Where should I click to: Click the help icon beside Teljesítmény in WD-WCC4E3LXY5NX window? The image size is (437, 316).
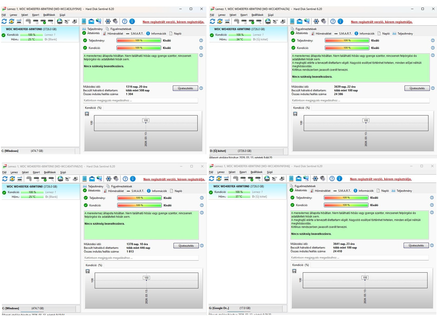pos(201,40)
